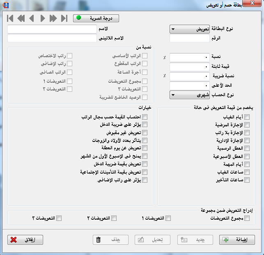Click the حذف (Delete) button

(x=110, y=240)
